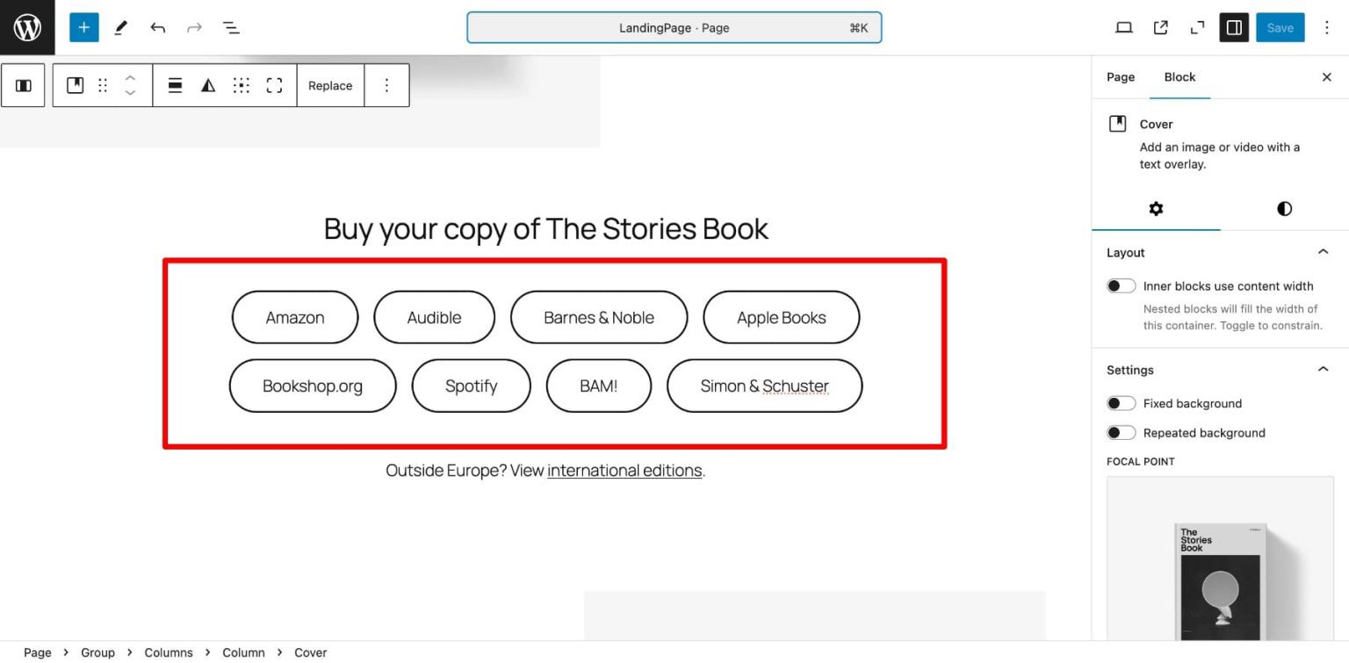Open the document overview list view
Screen dimensions: 1349x663
coord(231,27)
